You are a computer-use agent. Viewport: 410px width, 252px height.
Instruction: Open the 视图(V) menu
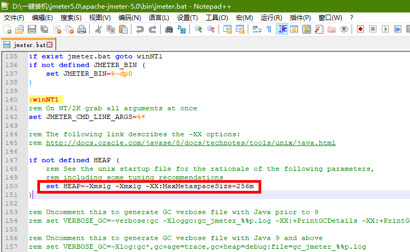(100, 18)
